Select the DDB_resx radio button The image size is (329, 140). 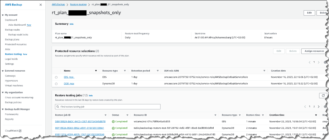coord(56,84)
